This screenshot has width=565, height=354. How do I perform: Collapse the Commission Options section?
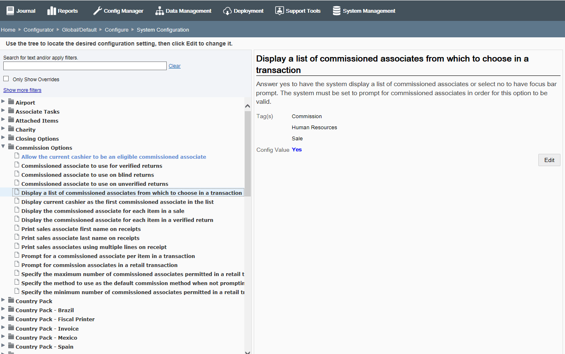[x=3, y=147]
